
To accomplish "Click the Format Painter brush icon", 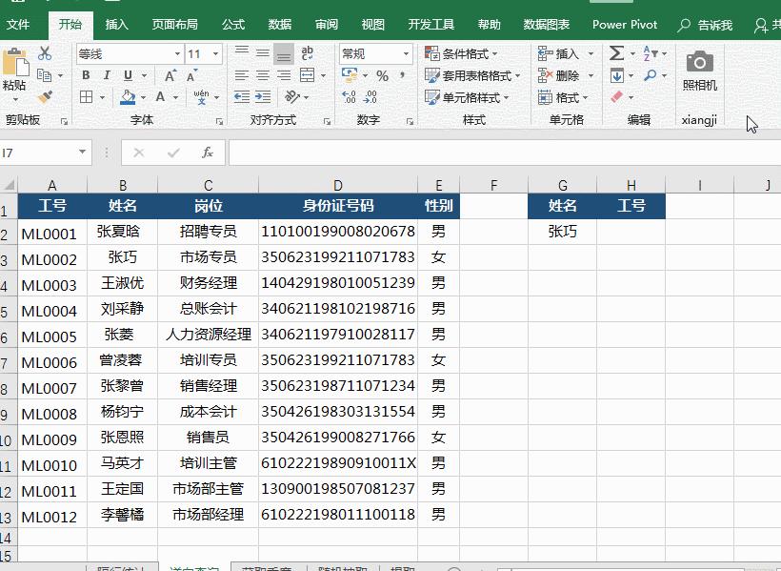I will click(47, 97).
